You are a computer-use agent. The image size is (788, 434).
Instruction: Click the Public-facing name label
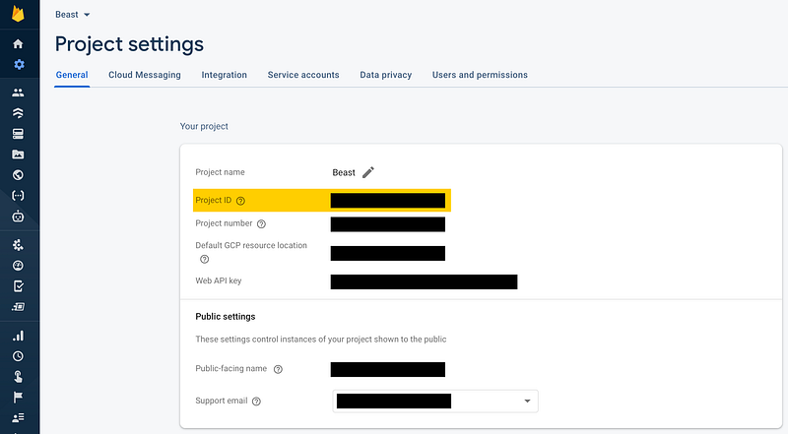[x=231, y=368]
